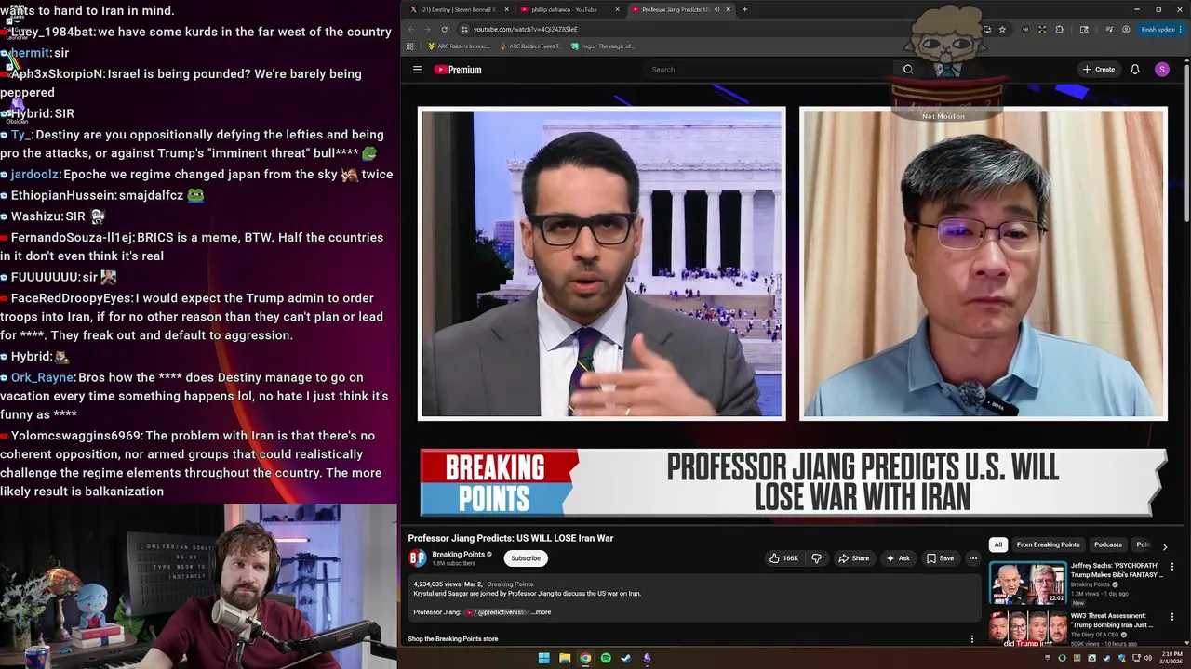Open the Obsidian taskbar icon

(647, 658)
